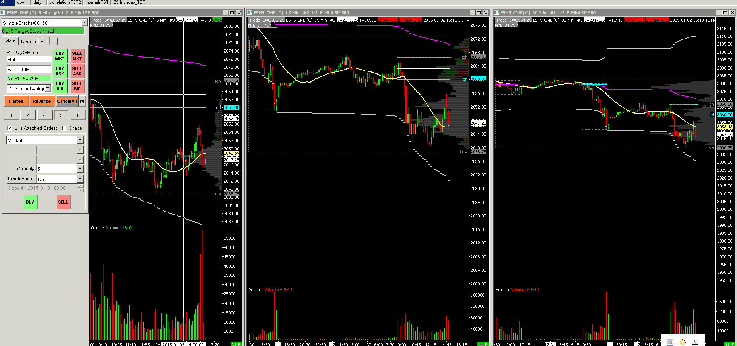Viewport: 737px width, 346px height.
Task: Close the 5 Min chart window
Action: (239, 13)
